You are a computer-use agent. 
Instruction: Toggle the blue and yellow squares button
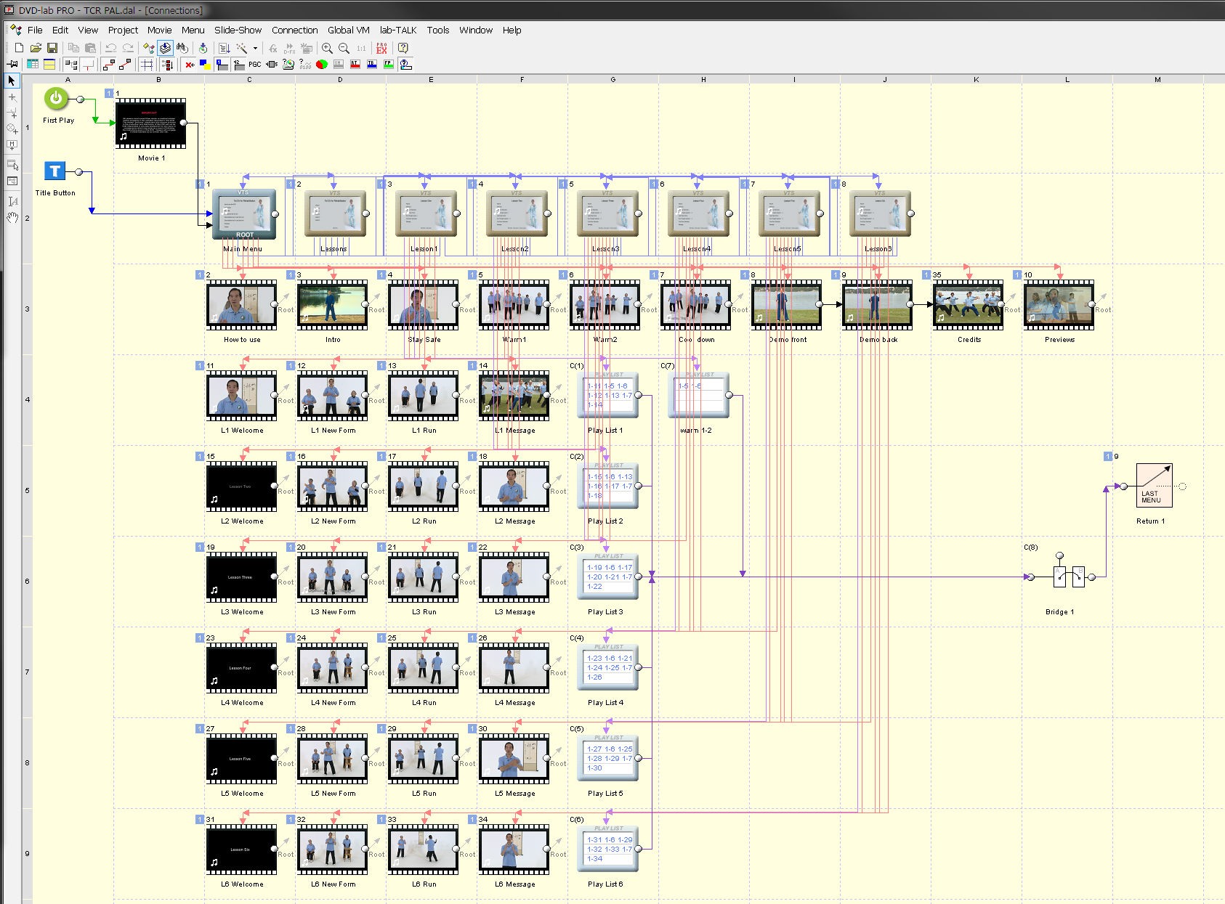[205, 65]
